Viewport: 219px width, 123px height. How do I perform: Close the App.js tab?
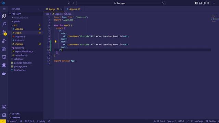point(62,9)
